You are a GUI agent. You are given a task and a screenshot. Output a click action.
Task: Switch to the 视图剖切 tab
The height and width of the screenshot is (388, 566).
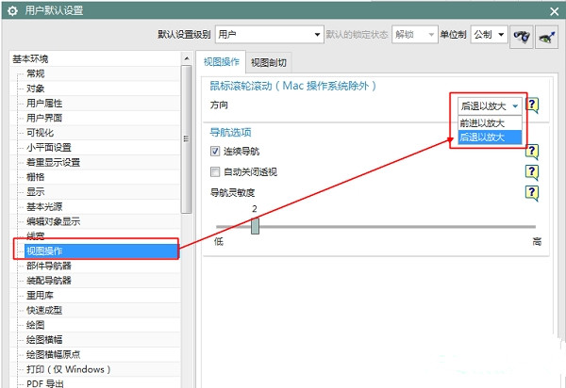click(269, 62)
